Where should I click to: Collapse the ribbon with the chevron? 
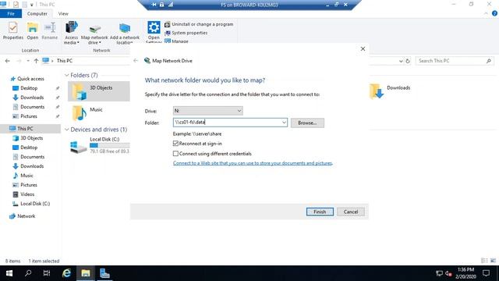[x=486, y=13]
